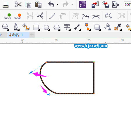Image resolution: width=131 pixels, height=116 pixels.
Task: Click the Join two nodes icon
Action: pyautogui.click(x=30, y=16)
